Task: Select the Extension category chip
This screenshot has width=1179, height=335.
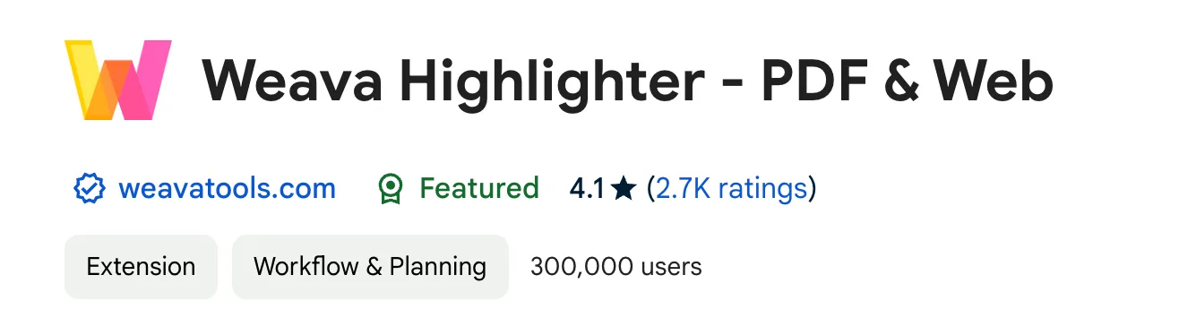Action: pyautogui.click(x=141, y=267)
